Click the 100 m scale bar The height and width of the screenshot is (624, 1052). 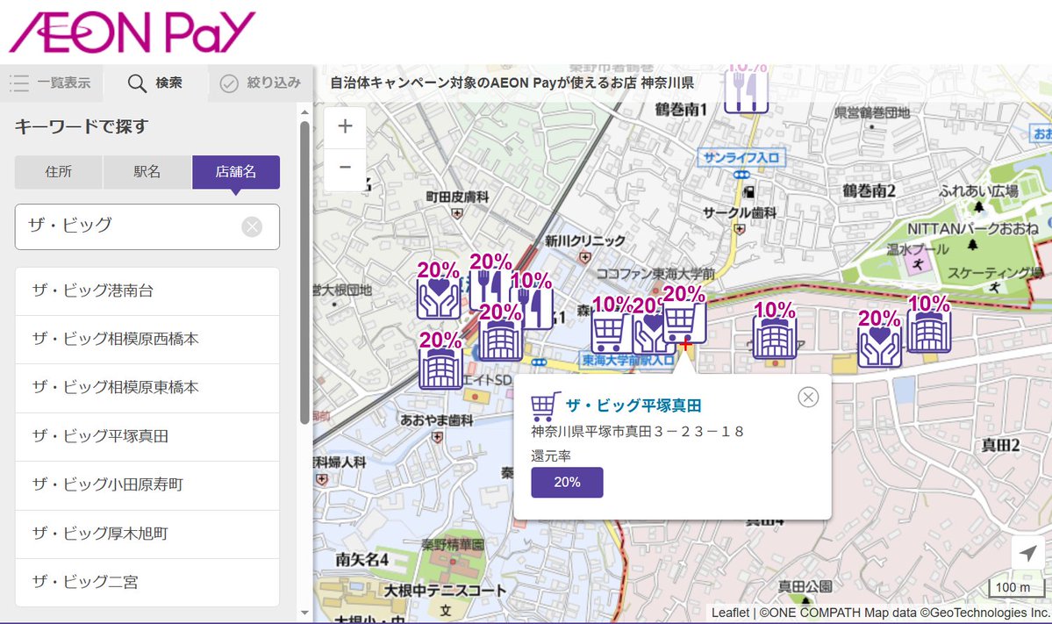click(x=1016, y=587)
